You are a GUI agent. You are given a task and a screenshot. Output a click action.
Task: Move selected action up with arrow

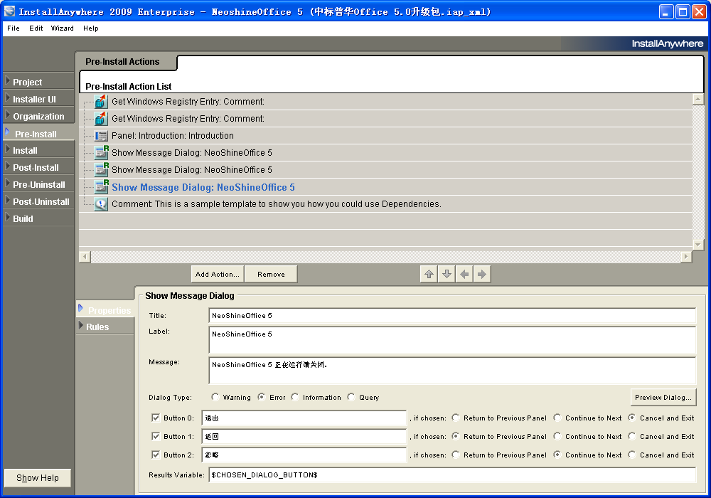pyautogui.click(x=429, y=274)
